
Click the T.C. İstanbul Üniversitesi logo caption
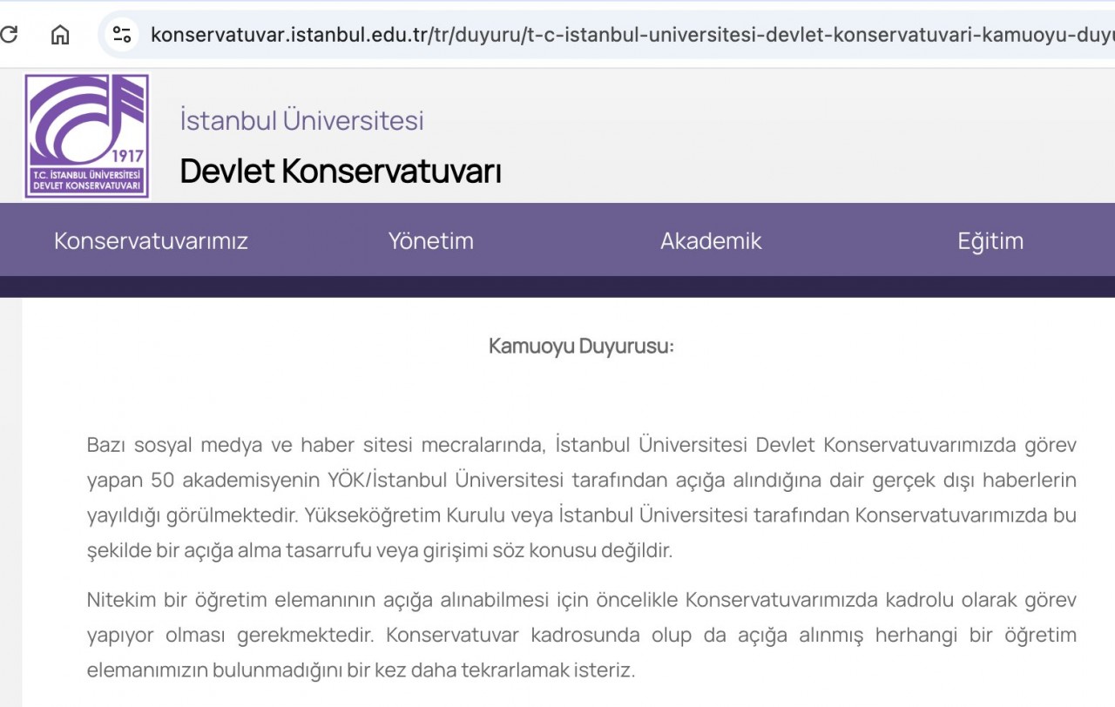point(85,180)
